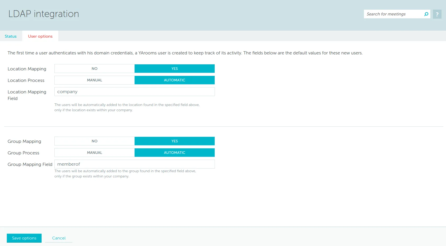This screenshot has height=246, width=446.
Task: Switch to the Status tab
Action: point(10,36)
